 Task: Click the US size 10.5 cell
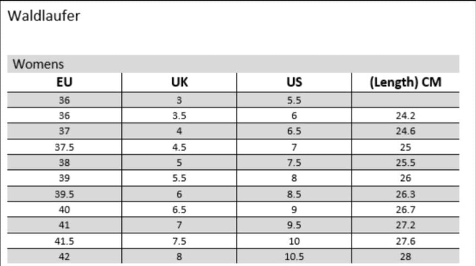294,257
